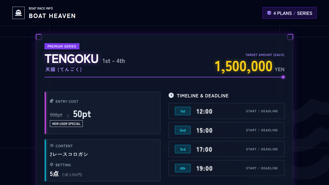The image size is (329, 185).
Task: Click the Premium Series tag
Action: point(62,46)
